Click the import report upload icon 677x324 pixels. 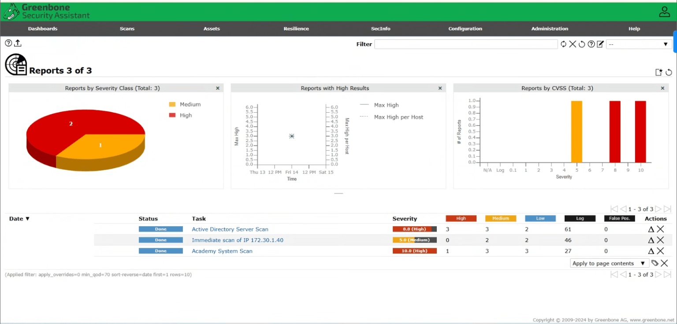click(x=18, y=43)
